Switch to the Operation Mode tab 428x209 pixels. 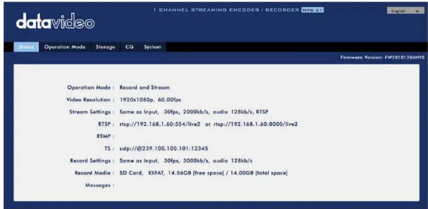(65, 47)
